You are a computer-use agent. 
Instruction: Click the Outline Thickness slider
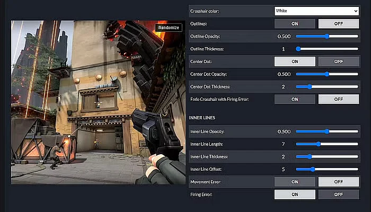click(x=327, y=49)
